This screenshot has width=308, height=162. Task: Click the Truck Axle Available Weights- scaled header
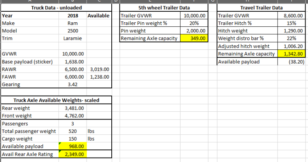(x=56, y=100)
